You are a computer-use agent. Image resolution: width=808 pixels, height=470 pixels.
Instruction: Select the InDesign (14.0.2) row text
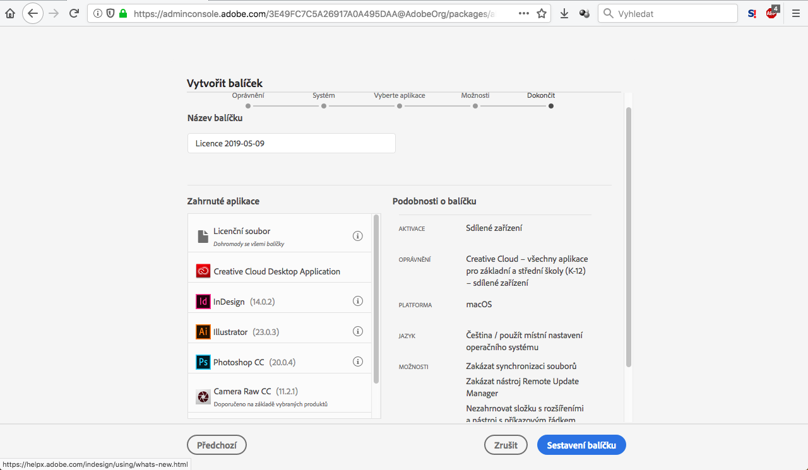tap(244, 302)
